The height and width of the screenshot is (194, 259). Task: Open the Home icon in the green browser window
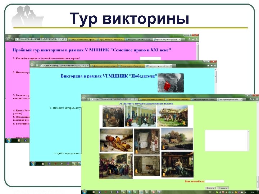tap(251, 99)
